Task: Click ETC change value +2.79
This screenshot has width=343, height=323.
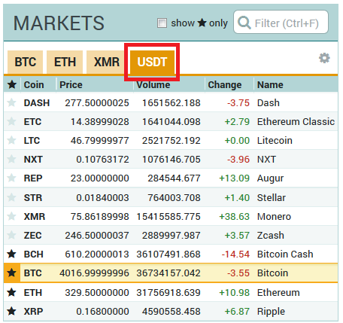Action: tap(237, 122)
